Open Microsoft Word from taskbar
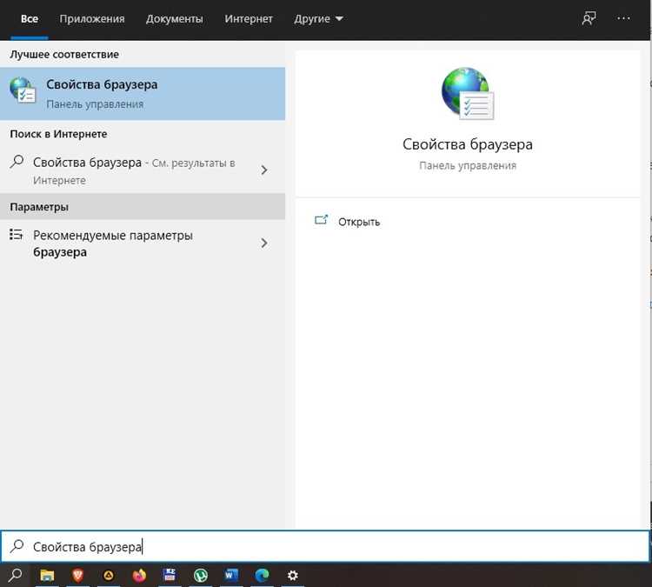The image size is (652, 587). coord(231,576)
